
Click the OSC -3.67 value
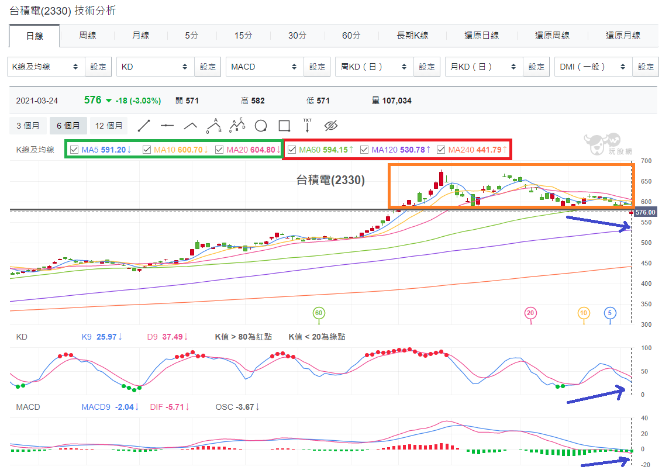point(237,407)
